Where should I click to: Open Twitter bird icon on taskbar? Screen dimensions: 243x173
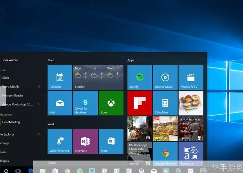click(x=92, y=171)
